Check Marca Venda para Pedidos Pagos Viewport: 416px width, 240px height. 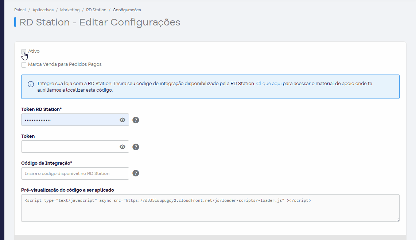click(x=24, y=65)
